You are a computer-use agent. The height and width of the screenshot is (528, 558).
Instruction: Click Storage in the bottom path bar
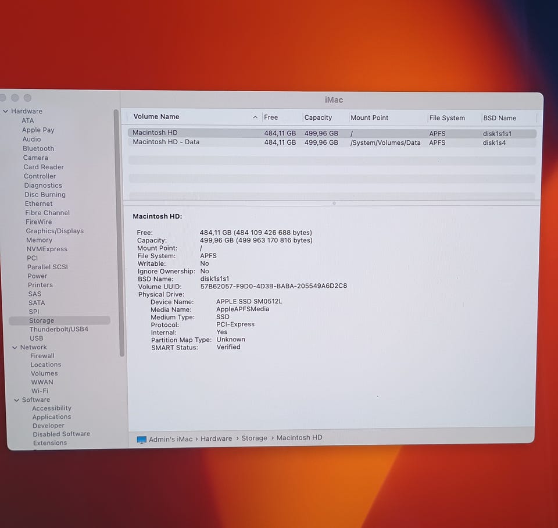(x=254, y=438)
